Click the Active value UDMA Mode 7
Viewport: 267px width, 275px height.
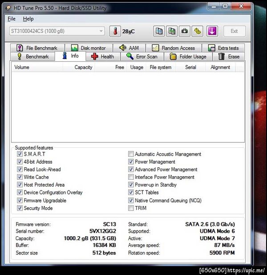click(x=217, y=238)
